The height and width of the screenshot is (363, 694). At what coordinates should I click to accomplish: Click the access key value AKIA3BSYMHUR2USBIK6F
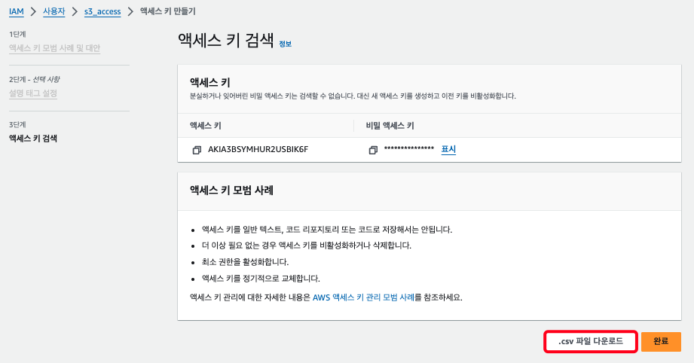pos(258,150)
